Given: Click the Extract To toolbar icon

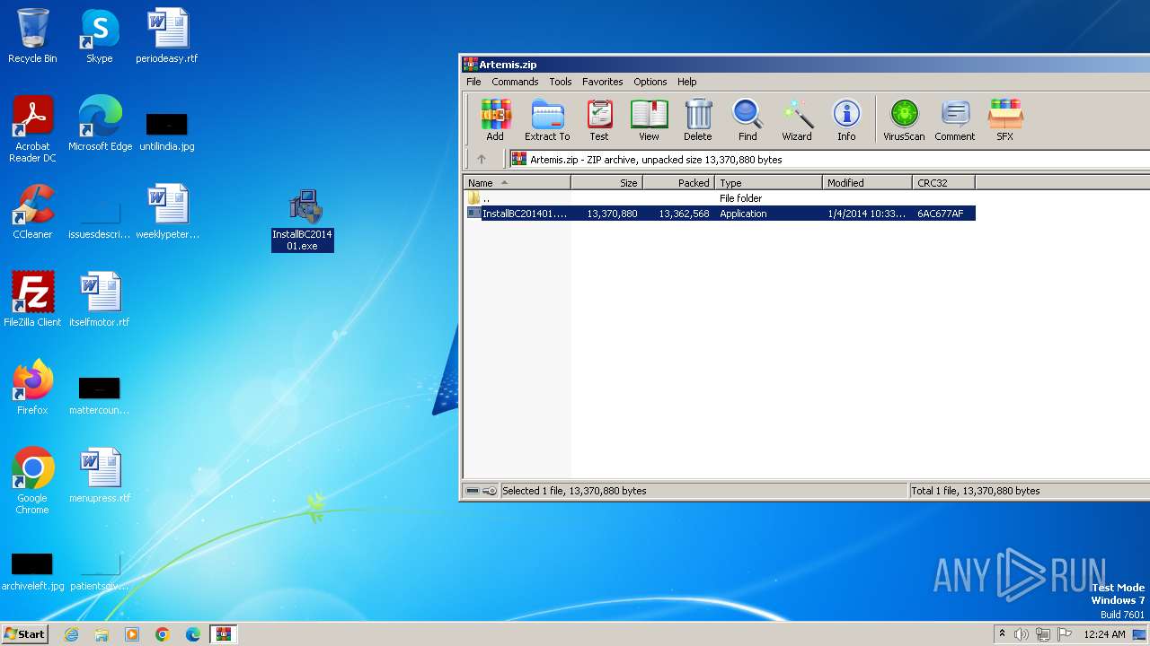Looking at the screenshot, I should tap(547, 120).
